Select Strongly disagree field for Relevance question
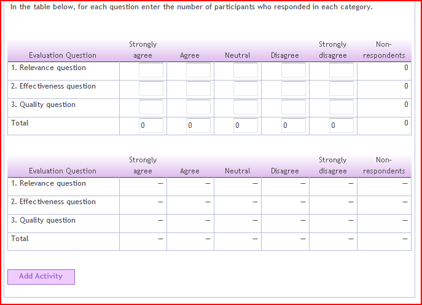The image size is (422, 305). click(x=342, y=70)
